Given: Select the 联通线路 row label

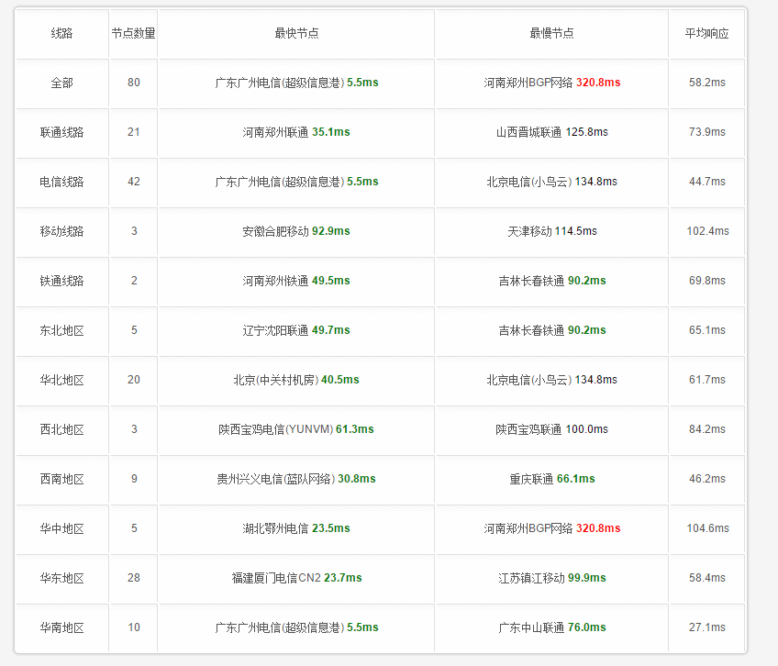Looking at the screenshot, I should 62,132.
